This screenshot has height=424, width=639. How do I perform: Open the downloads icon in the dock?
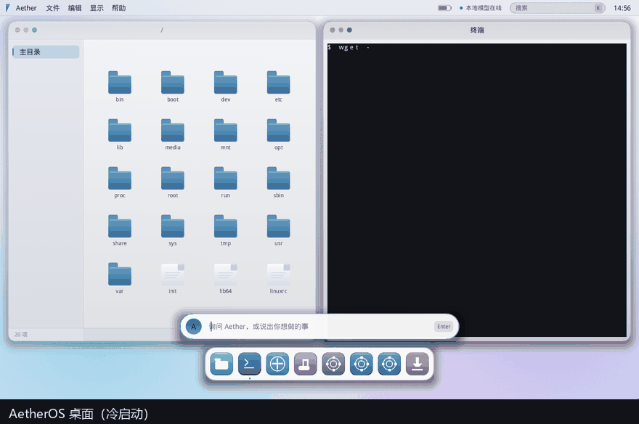pos(417,364)
